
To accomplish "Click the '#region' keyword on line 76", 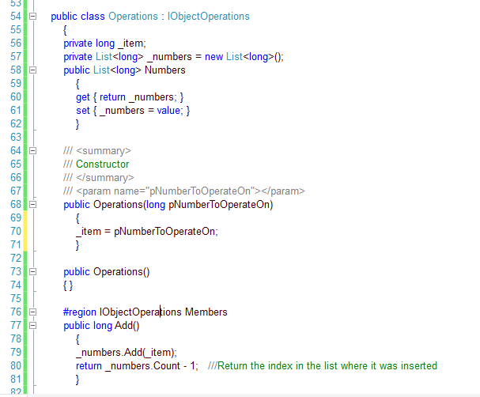I will 80,312.
